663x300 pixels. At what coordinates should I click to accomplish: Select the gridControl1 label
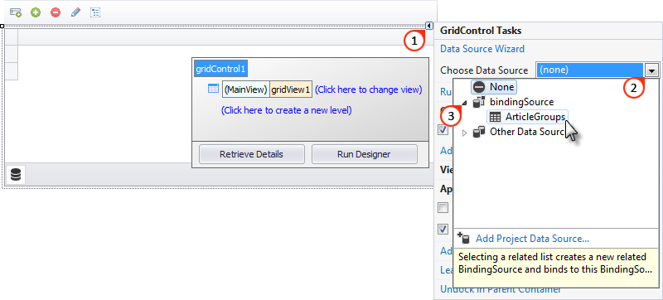click(x=220, y=69)
